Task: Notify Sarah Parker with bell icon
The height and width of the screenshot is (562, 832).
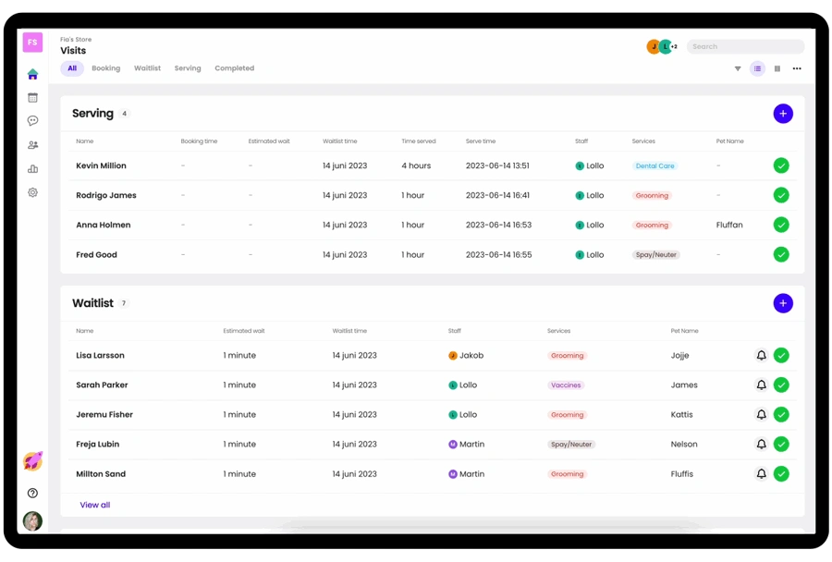Action: [761, 385]
